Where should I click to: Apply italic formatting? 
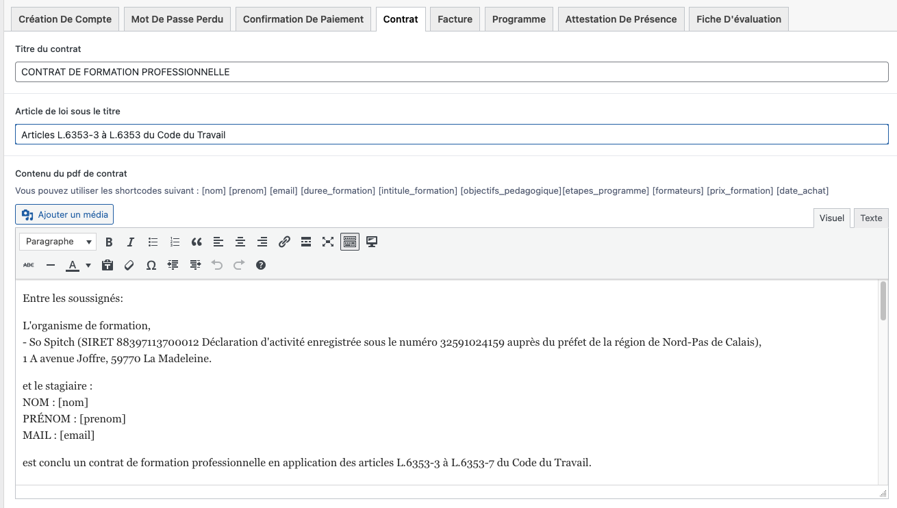(131, 242)
